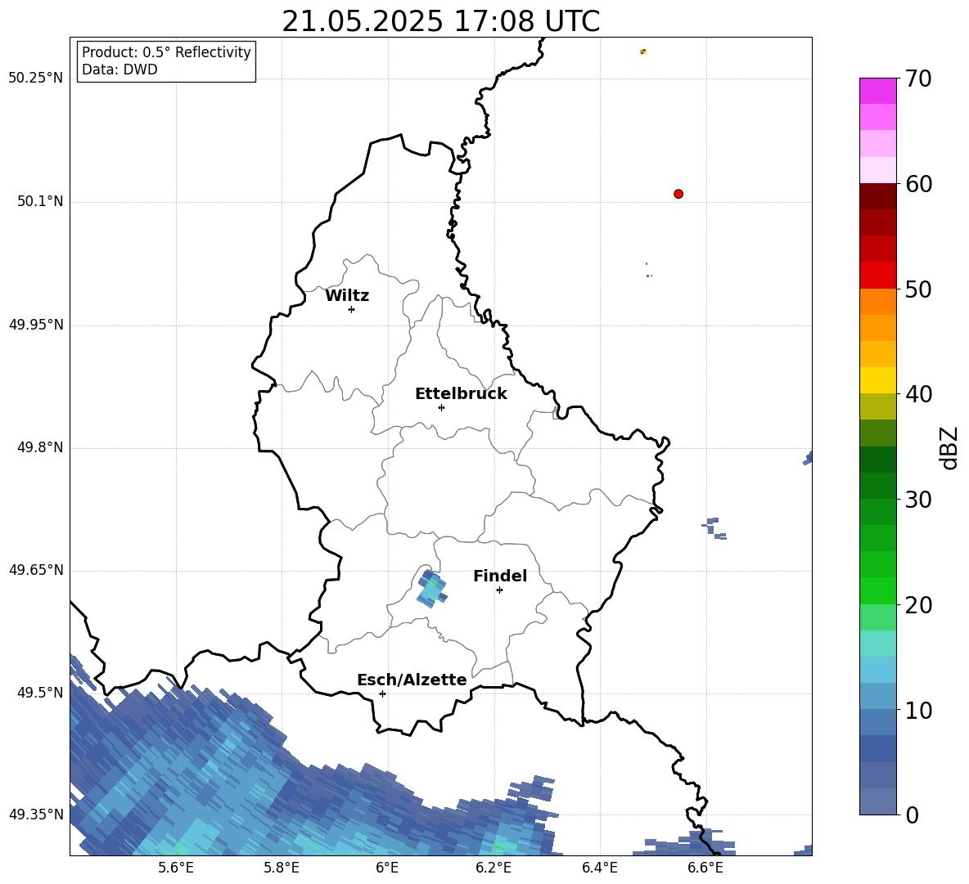
Task: Click the colorbar 50 tick label
Action: [918, 289]
